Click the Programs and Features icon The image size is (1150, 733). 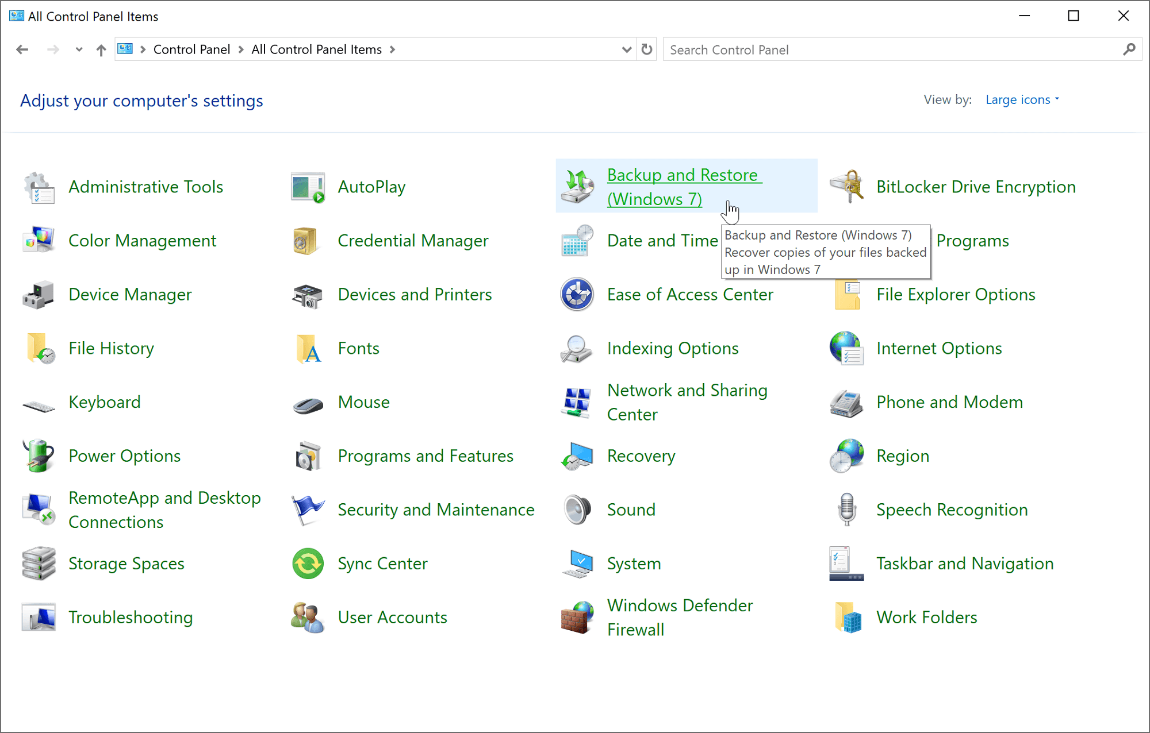[308, 456]
